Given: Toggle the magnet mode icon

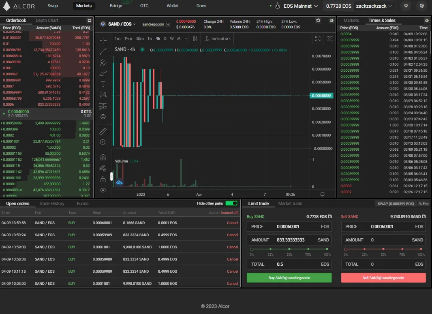Looking at the screenshot, I should pos(103,157).
